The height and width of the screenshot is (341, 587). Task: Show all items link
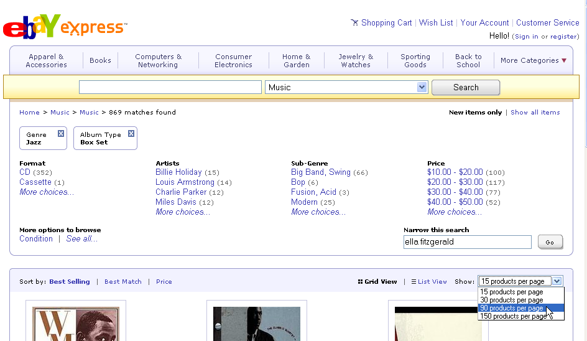pos(535,113)
